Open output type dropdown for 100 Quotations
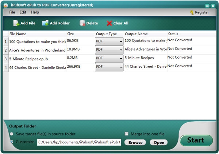 coord(109,42)
